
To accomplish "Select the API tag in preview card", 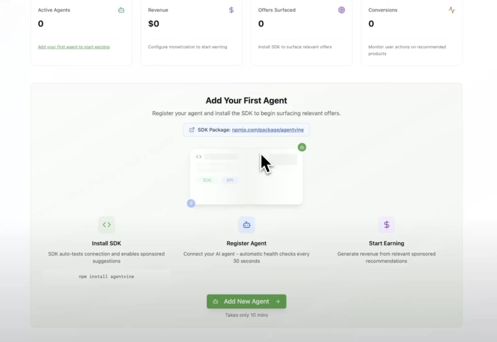I will click(230, 180).
